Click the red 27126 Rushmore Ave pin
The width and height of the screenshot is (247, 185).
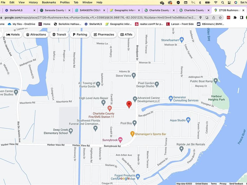point(129,105)
